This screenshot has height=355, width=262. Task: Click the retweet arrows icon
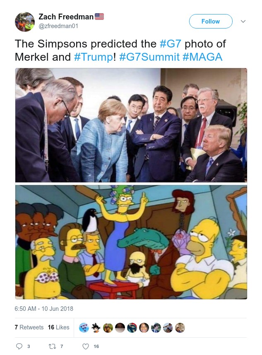pyautogui.click(x=52, y=346)
